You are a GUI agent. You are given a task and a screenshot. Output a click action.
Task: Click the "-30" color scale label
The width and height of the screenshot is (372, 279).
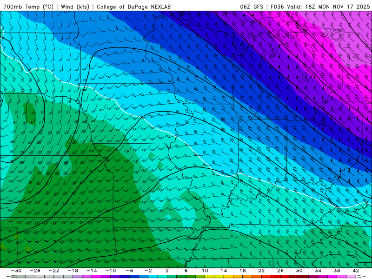point(16,271)
